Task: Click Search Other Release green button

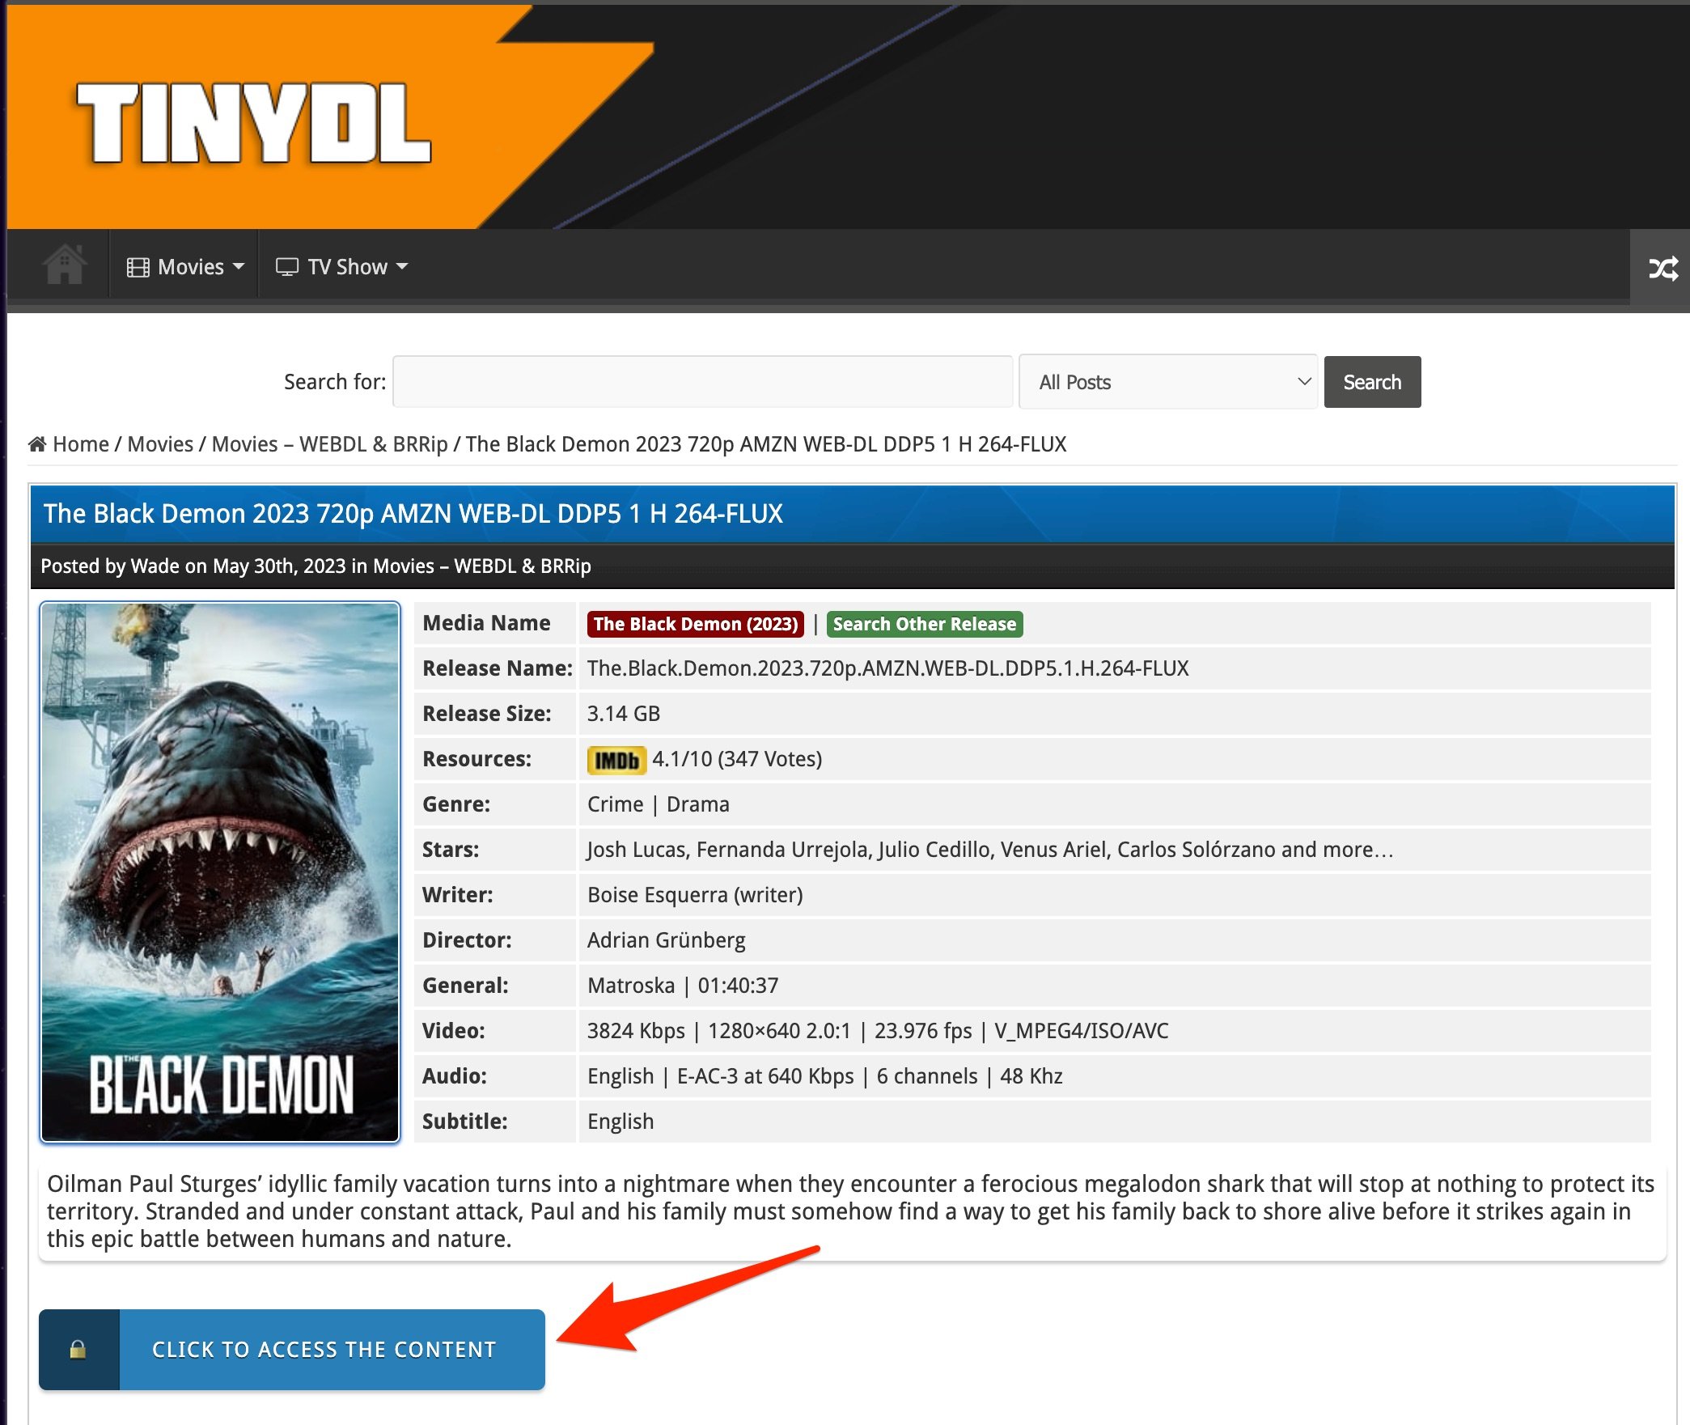Action: click(x=925, y=624)
